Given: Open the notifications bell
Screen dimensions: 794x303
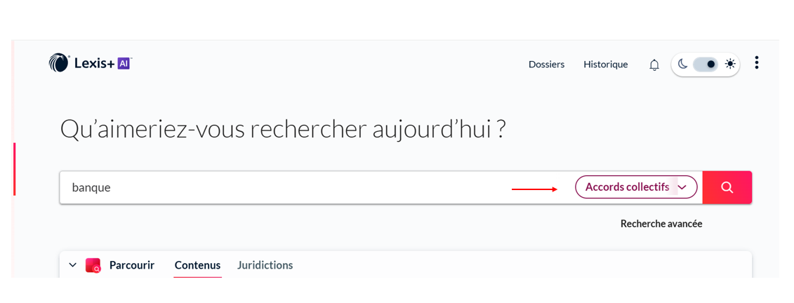Looking at the screenshot, I should coord(654,65).
